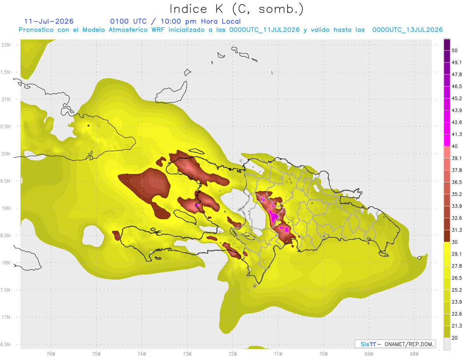This screenshot has width=465, height=359.
Task: Click the "21N" latitude label
Action: [6, 99]
